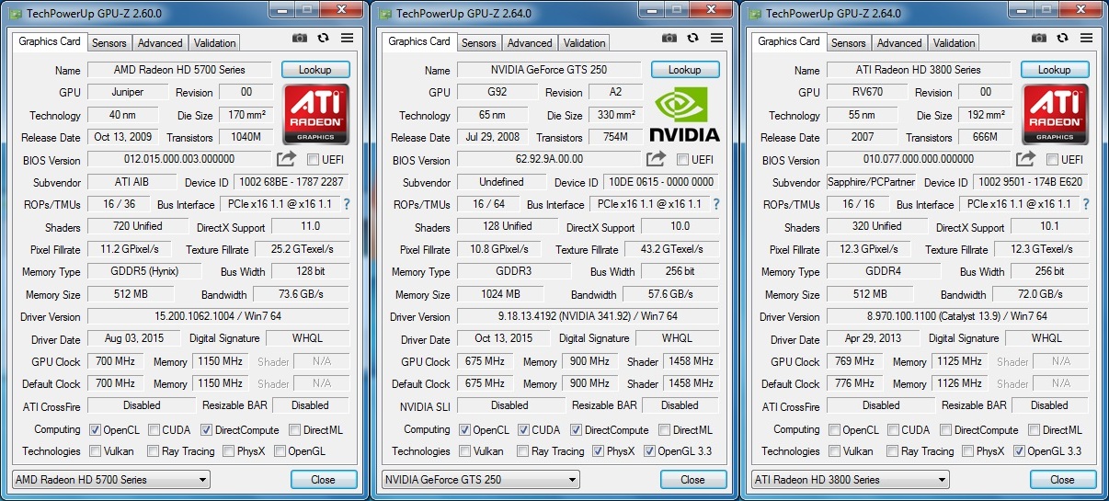Image resolution: width=1109 pixels, height=501 pixels.
Task: Open NVIDIA GeForce GTS 250 GPU dropdown
Action: click(x=482, y=480)
